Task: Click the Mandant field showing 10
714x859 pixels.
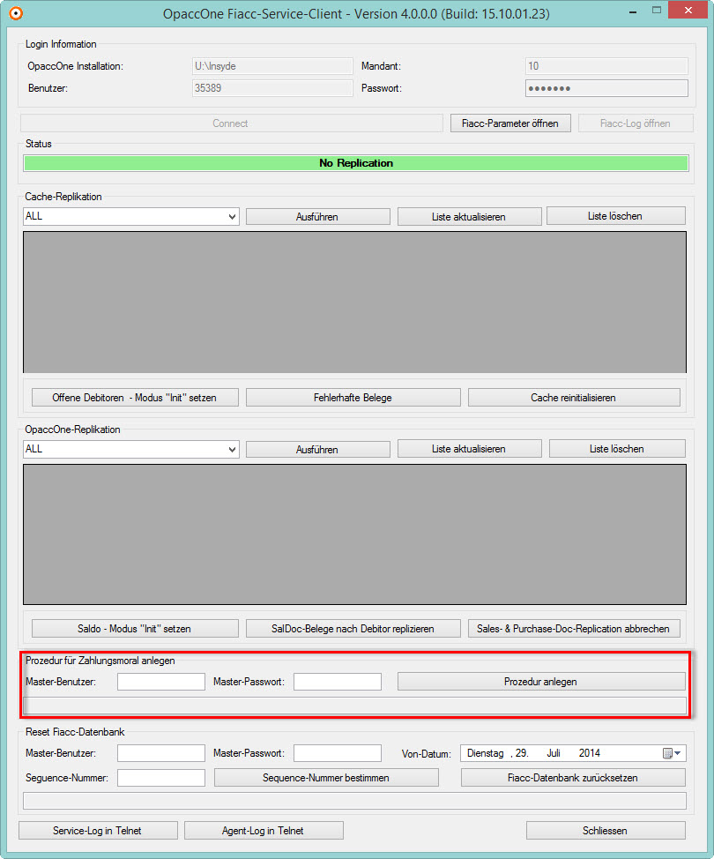Action: 606,66
